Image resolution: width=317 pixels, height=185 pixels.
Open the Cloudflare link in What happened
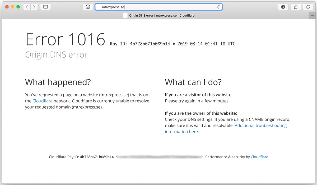(x=43, y=101)
